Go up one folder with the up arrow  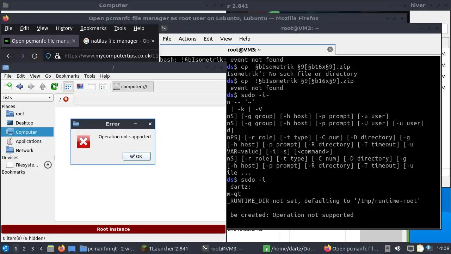pos(43,86)
